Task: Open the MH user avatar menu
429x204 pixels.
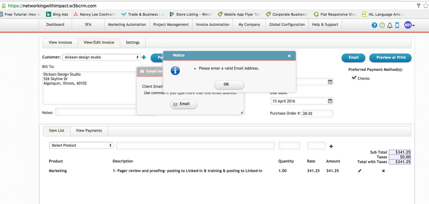Action: [409, 25]
